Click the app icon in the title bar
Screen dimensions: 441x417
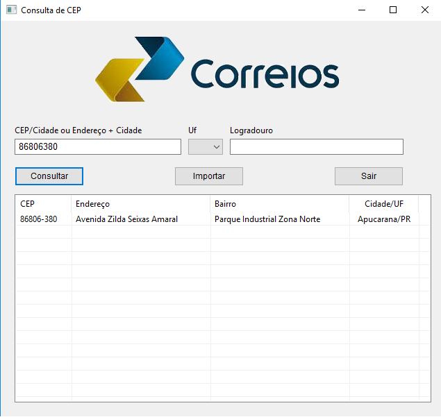[11, 10]
